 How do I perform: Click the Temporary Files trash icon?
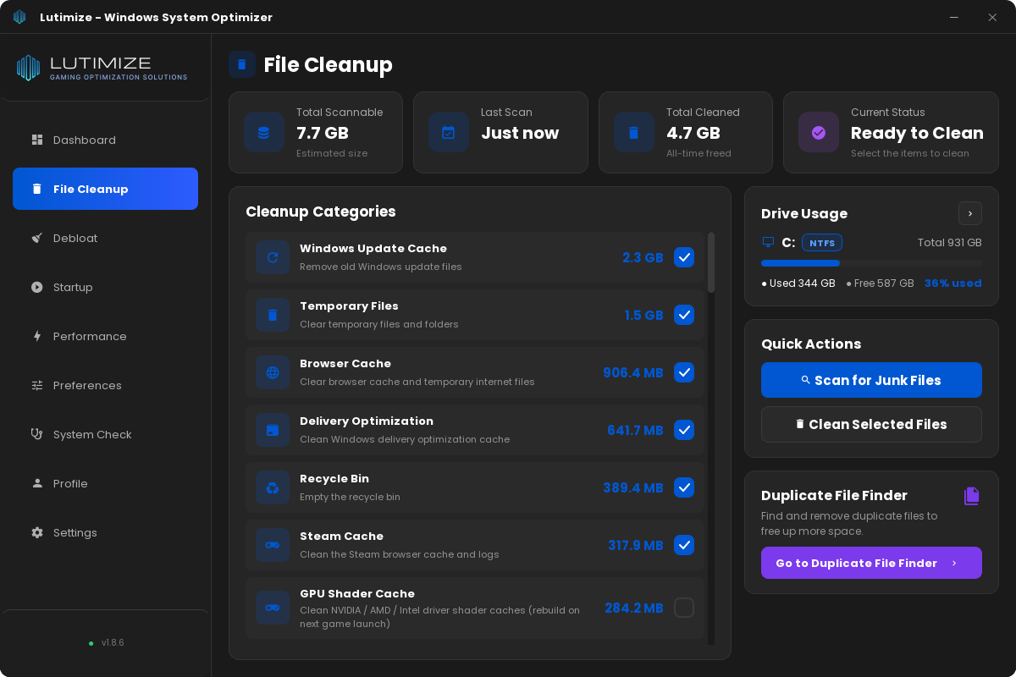[x=273, y=315]
